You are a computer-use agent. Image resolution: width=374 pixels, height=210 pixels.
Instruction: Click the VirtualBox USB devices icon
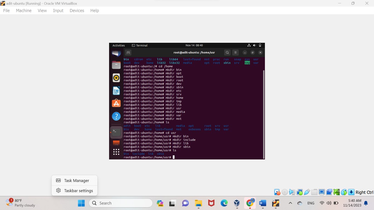tap(307, 192)
